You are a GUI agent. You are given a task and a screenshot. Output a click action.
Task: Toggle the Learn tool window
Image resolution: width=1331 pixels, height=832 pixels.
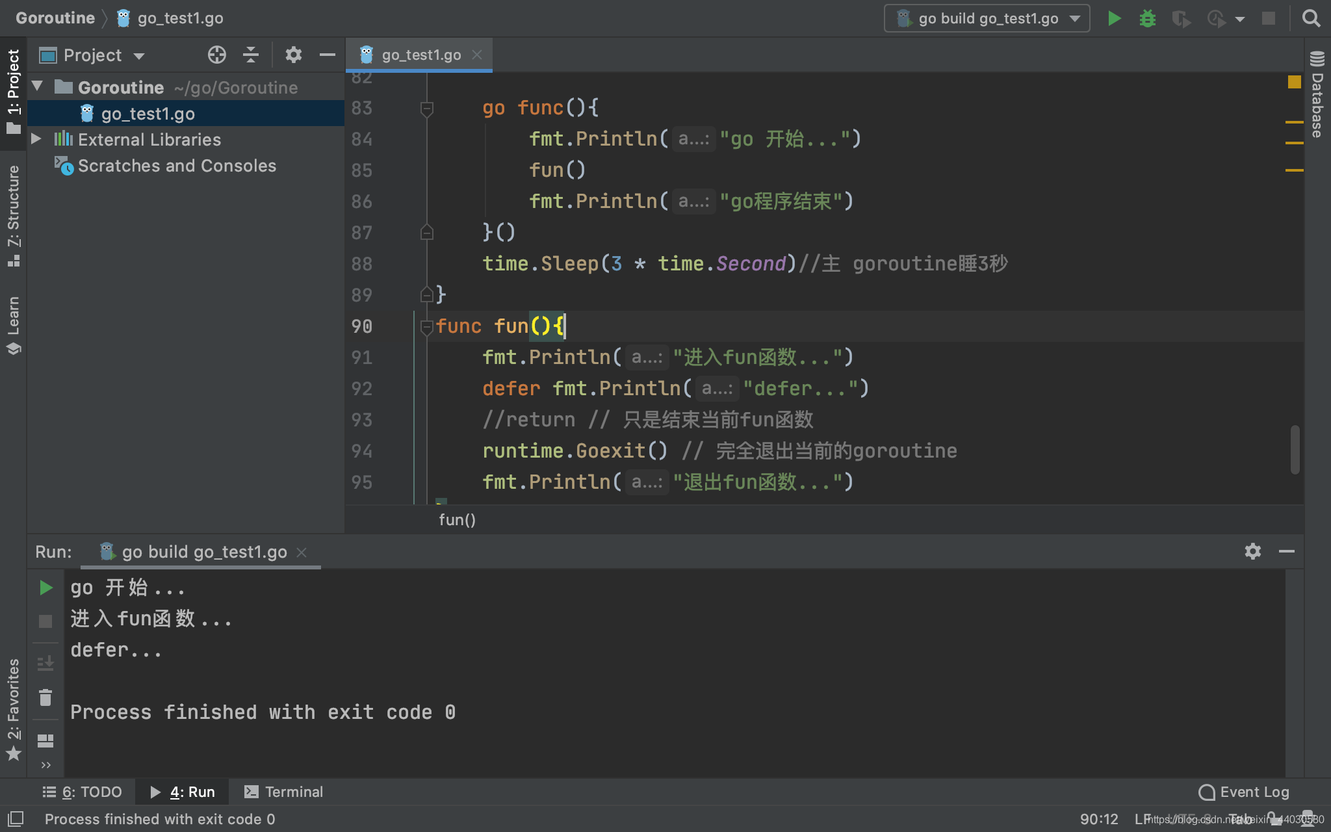[x=13, y=325]
